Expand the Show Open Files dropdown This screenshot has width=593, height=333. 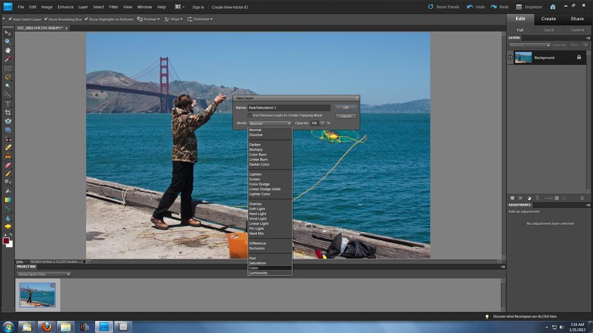click(43, 274)
